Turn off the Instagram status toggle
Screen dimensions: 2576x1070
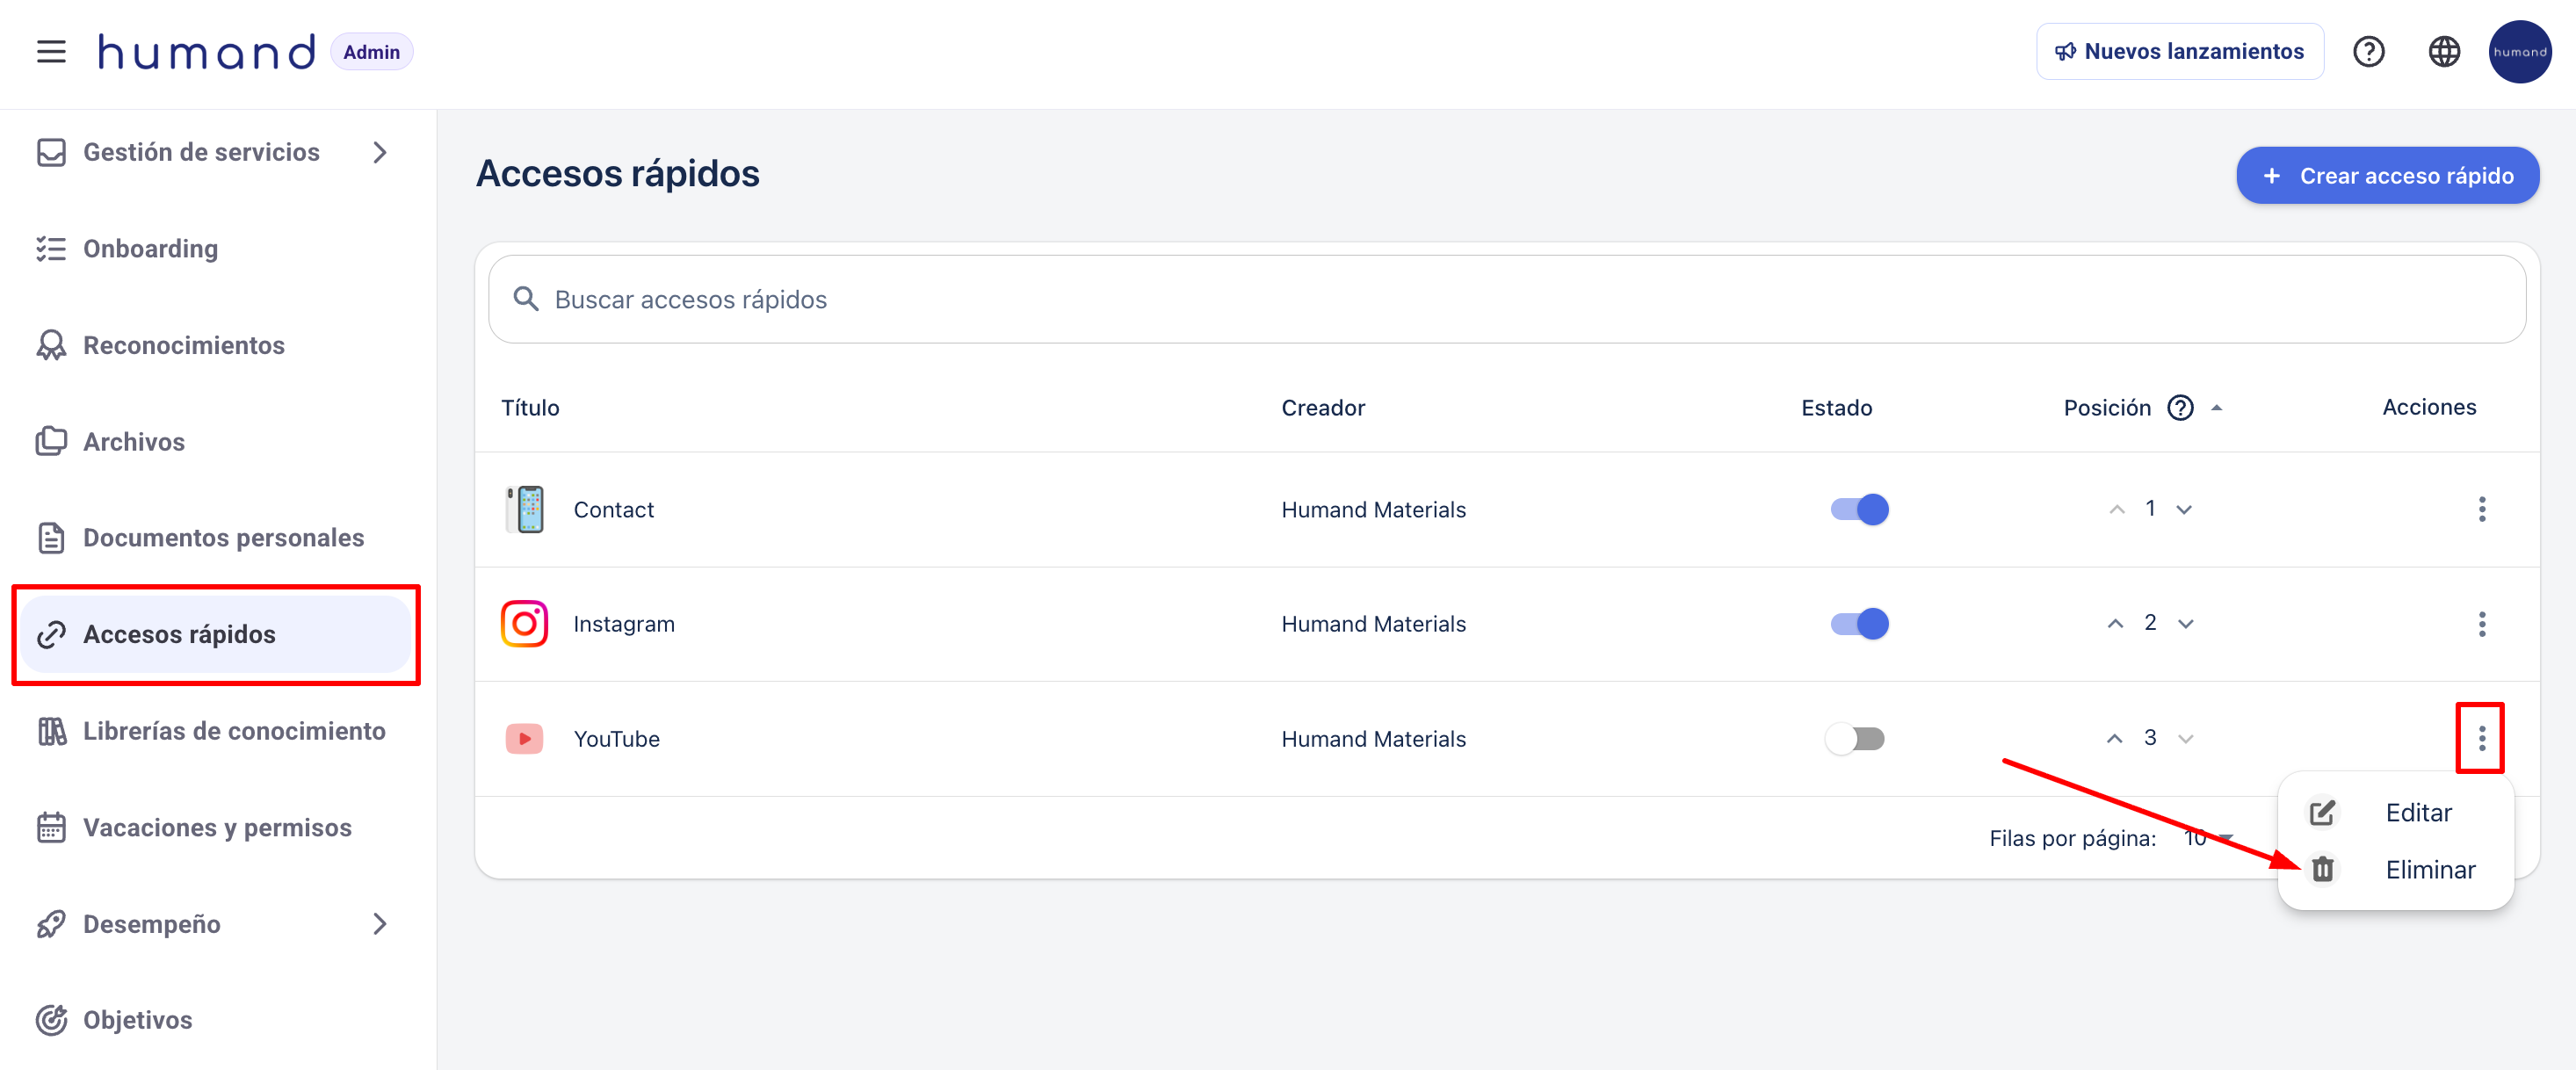click(x=1859, y=624)
